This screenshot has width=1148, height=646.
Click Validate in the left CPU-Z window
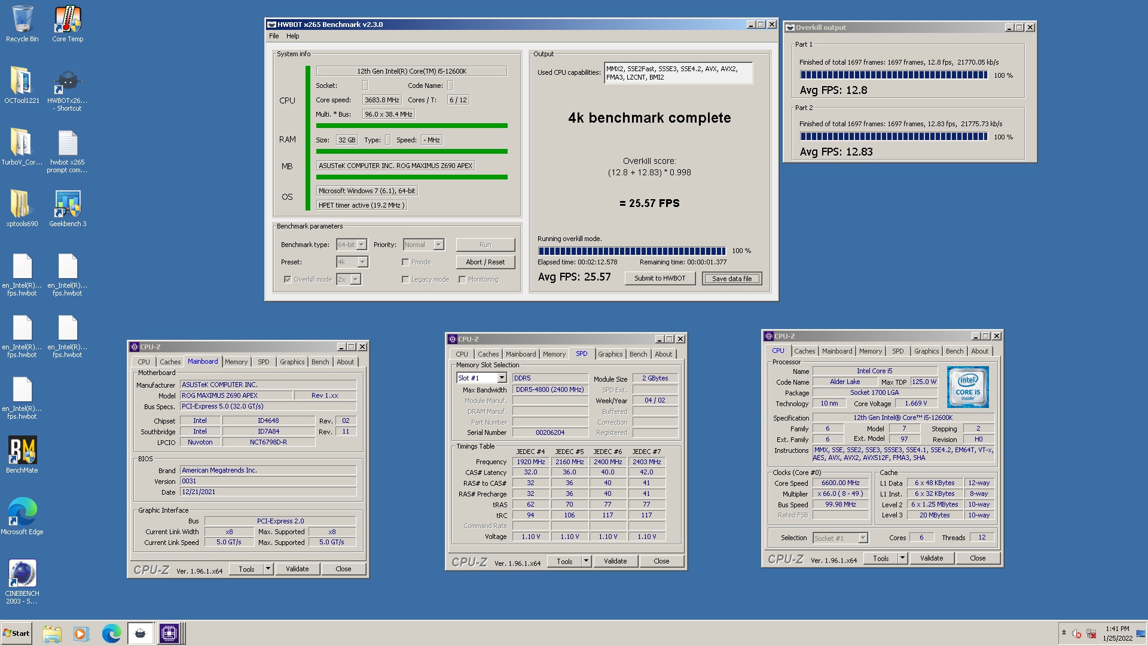(297, 569)
